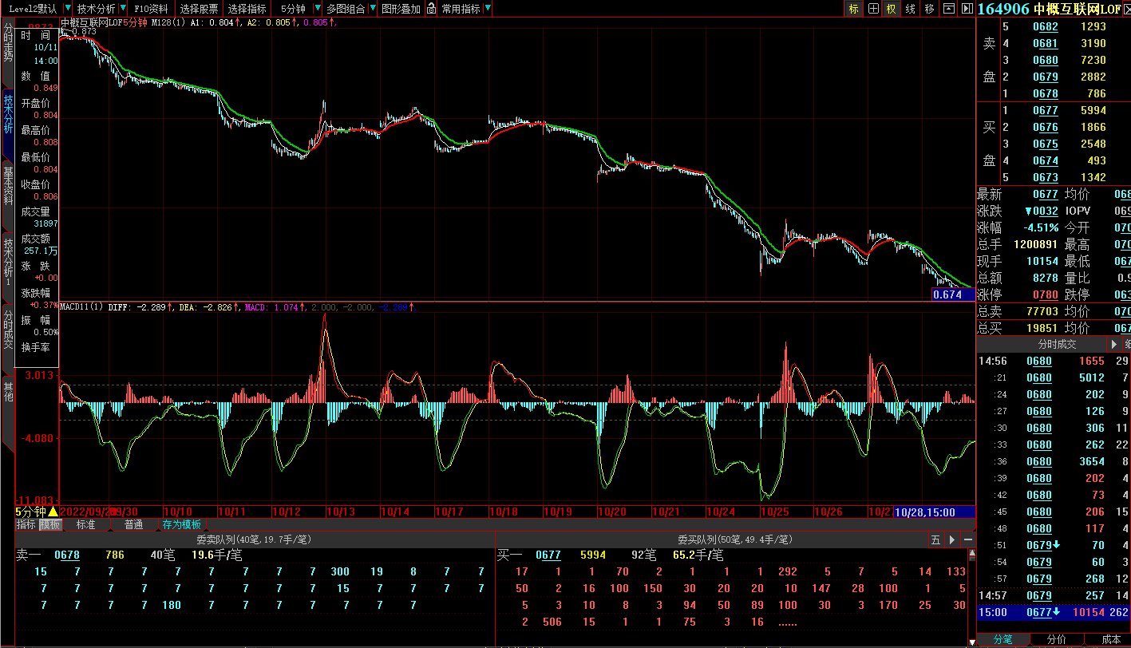Click the lock icon next to 图形叠加
Viewport: 1131px width, 648px height.
tap(431, 9)
